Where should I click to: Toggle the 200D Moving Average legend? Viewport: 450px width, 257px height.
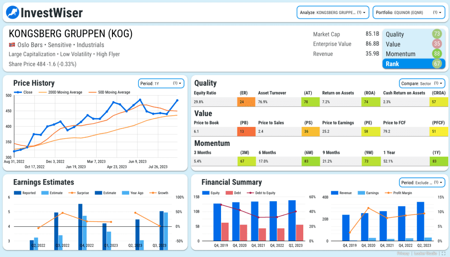[x=60, y=92]
